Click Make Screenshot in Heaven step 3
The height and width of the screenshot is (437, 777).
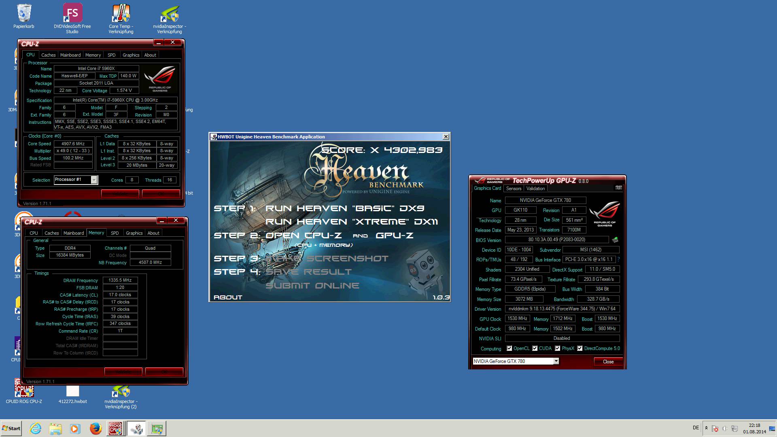click(327, 259)
